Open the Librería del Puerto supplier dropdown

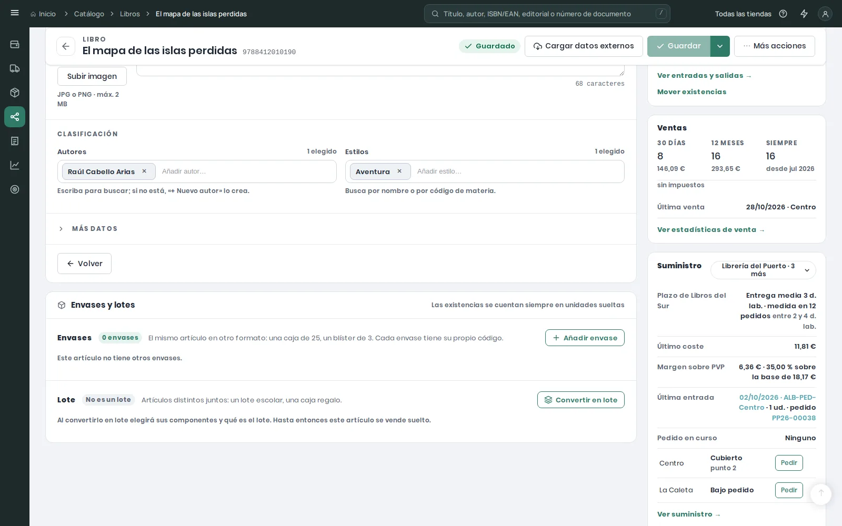(763, 270)
